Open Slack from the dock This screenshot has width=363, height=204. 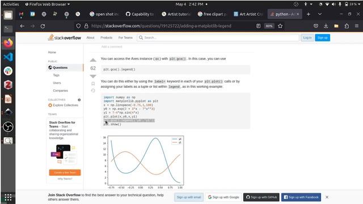pyautogui.click(x=8, y=71)
